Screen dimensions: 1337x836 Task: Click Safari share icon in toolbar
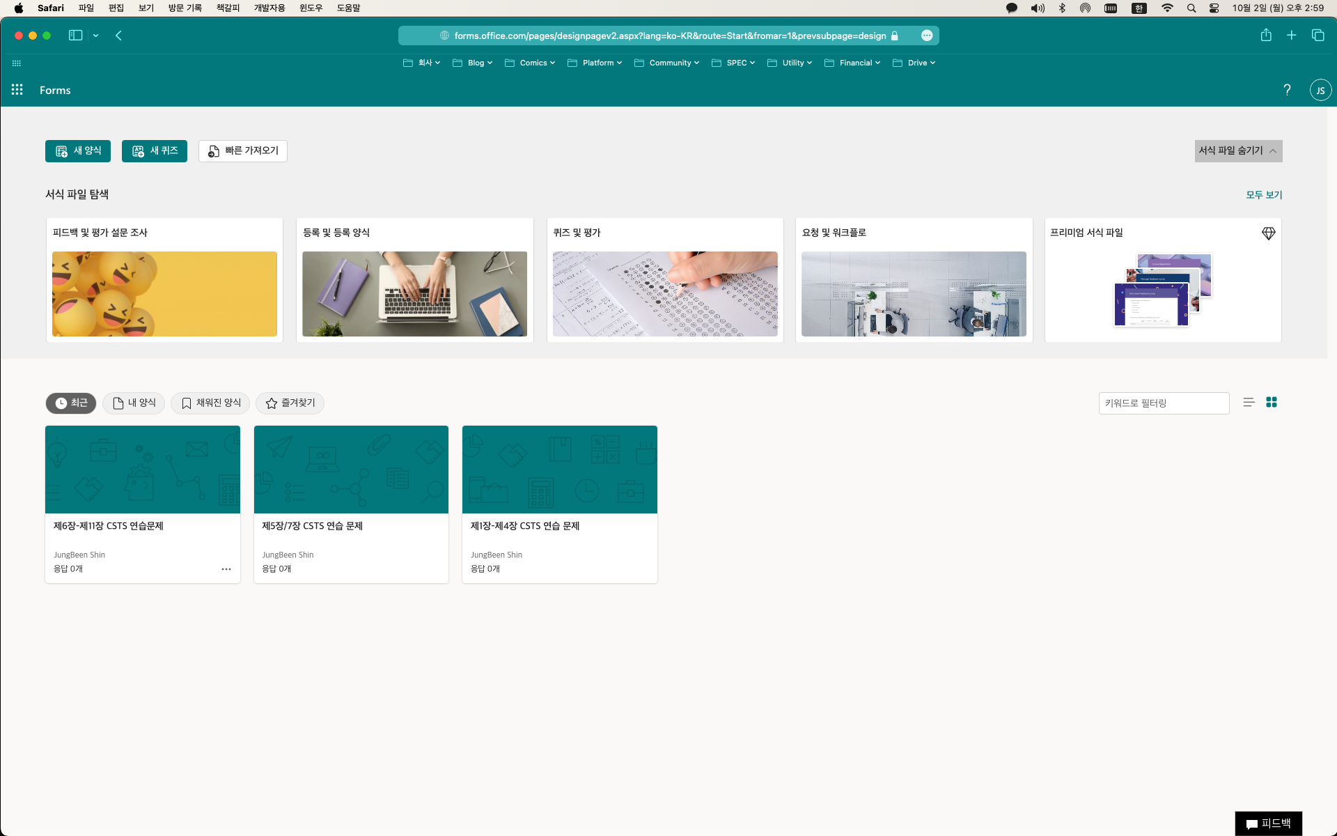1266,36
